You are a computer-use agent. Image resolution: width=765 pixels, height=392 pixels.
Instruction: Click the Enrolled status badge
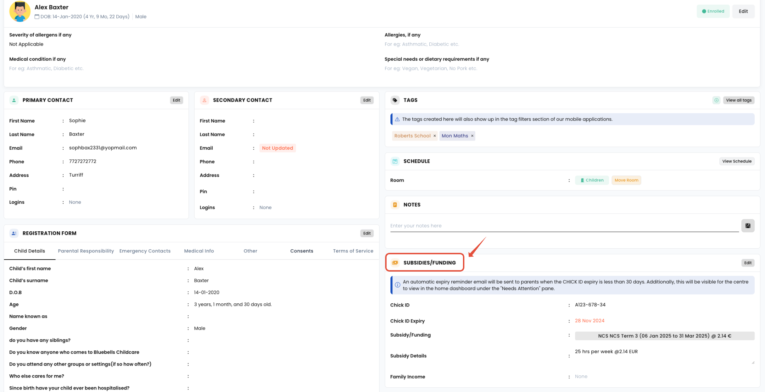[713, 11]
